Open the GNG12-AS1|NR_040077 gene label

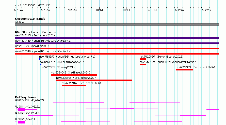coord(30,100)
